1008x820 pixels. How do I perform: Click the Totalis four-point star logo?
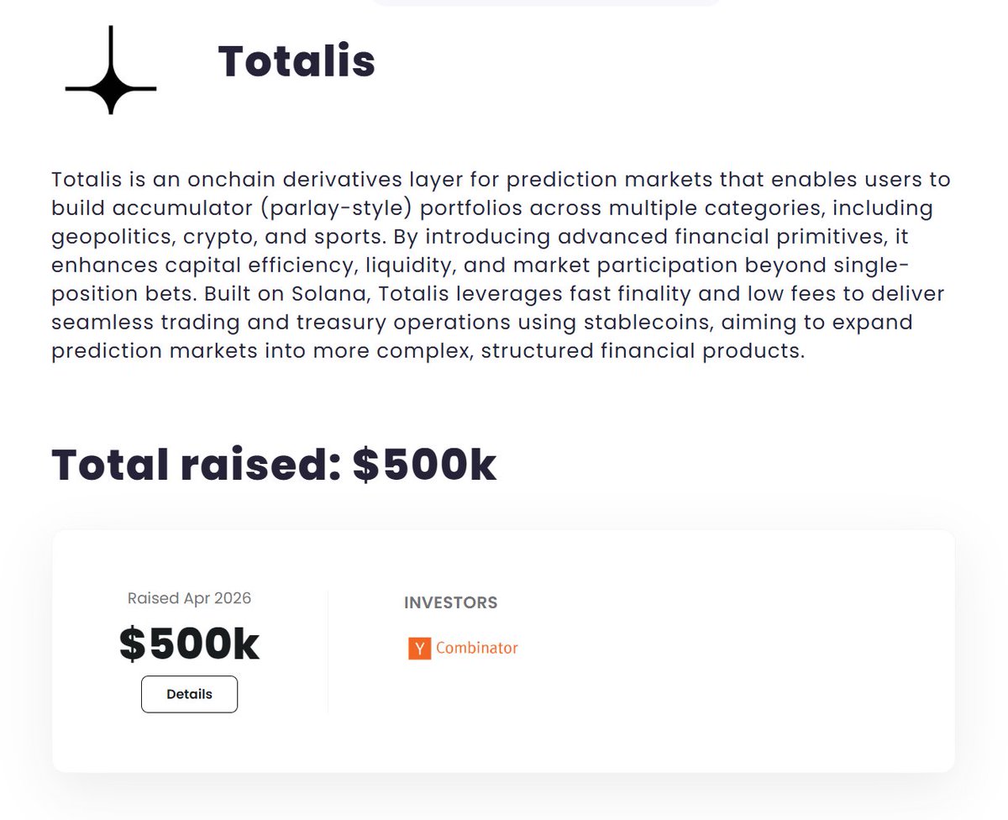[x=110, y=71]
